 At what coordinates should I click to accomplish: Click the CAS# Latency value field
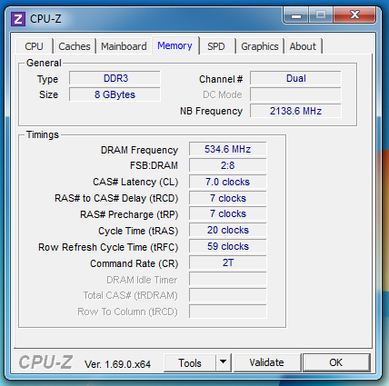tap(228, 182)
